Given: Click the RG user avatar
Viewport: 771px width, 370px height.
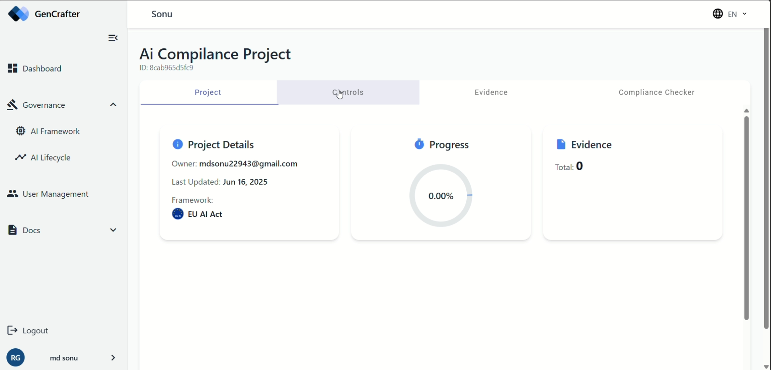Looking at the screenshot, I should [16, 358].
